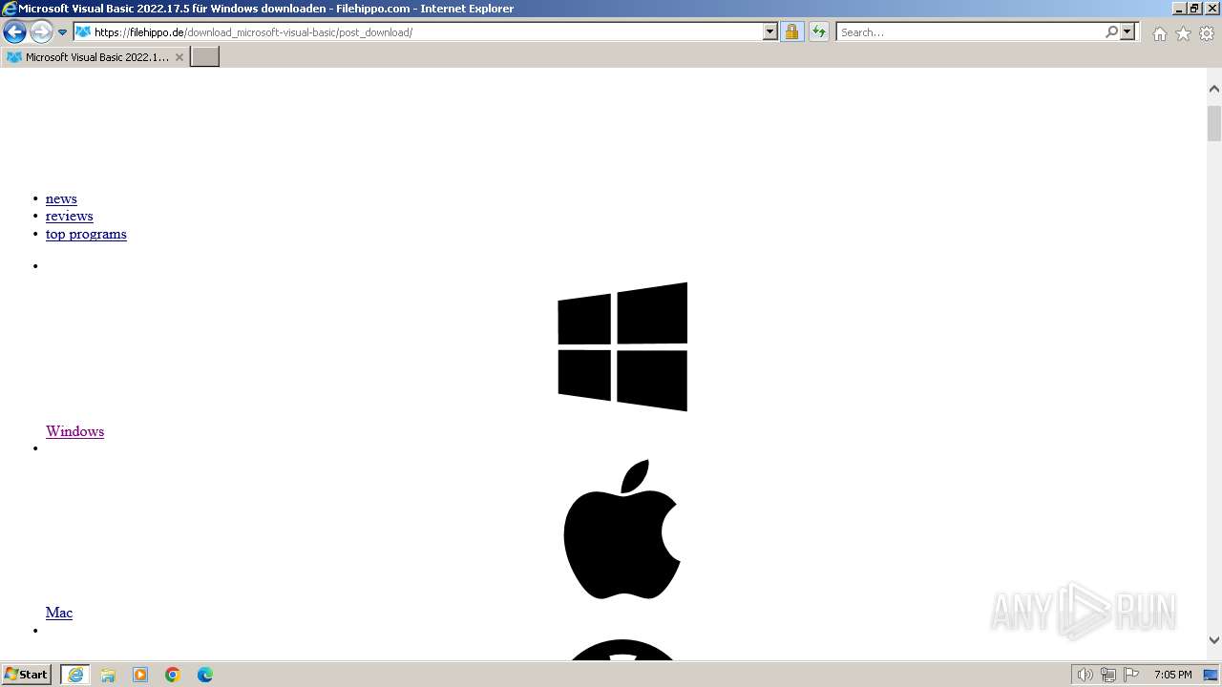Image resolution: width=1222 pixels, height=687 pixels.
Task: Click the scrollbar up arrow
Action: click(1214, 89)
